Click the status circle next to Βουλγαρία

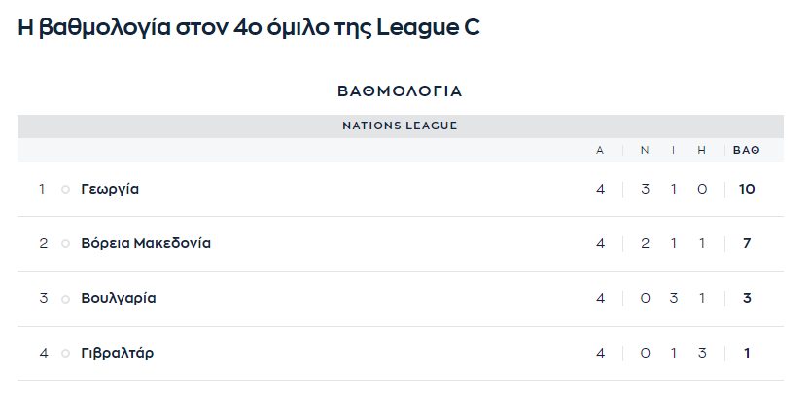coord(65,299)
